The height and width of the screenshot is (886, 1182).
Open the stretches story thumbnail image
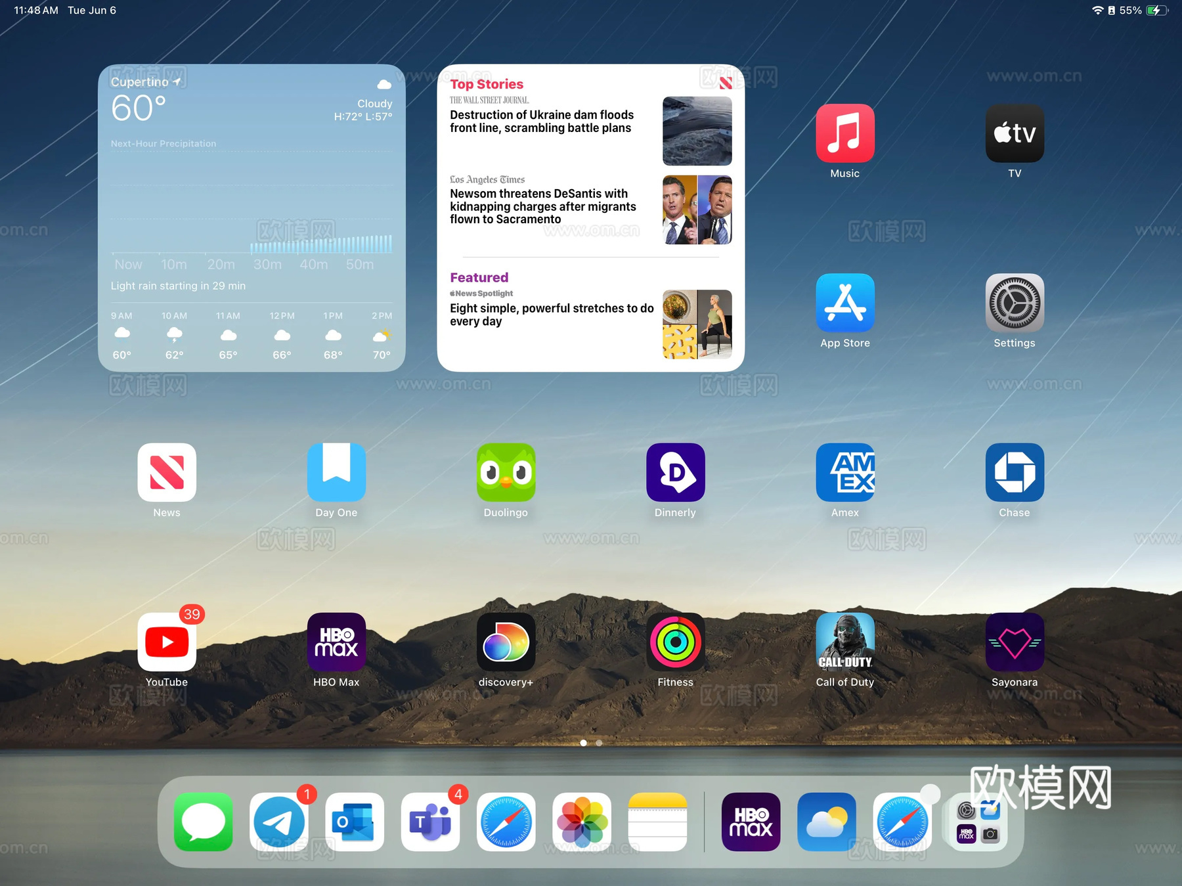[x=697, y=324]
